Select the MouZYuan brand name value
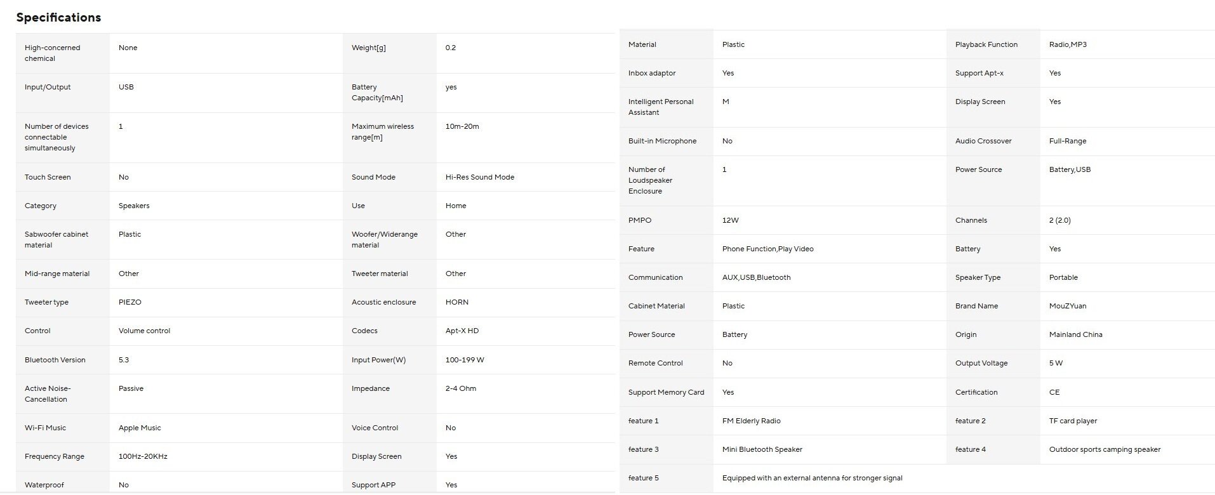 [1067, 306]
